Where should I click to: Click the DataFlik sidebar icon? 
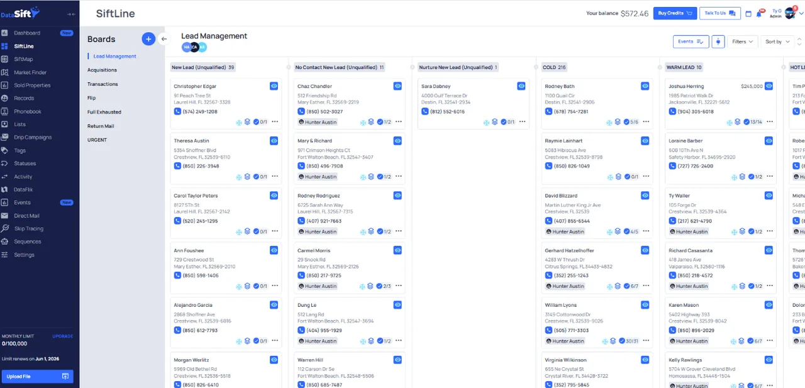(x=4, y=189)
